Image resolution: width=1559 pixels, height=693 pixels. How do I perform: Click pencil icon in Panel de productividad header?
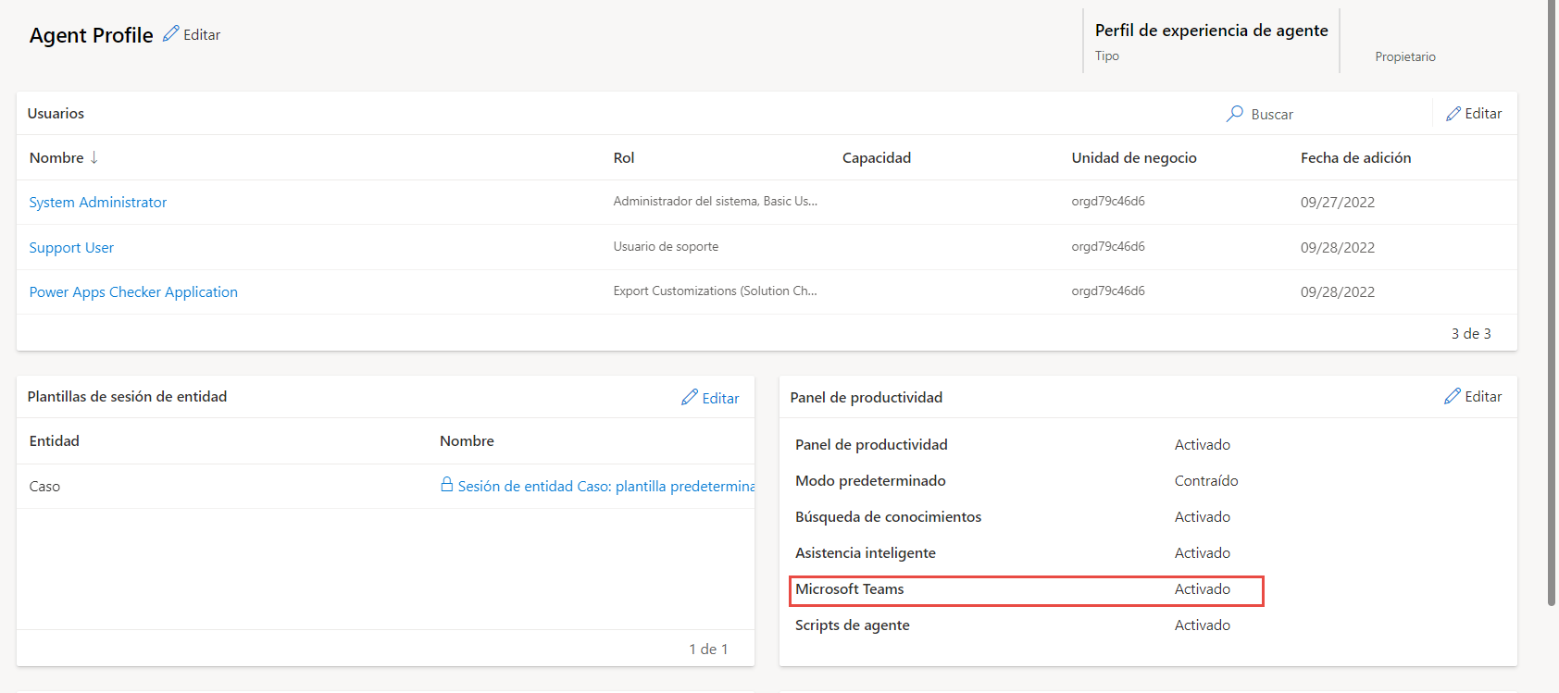coord(1453,397)
